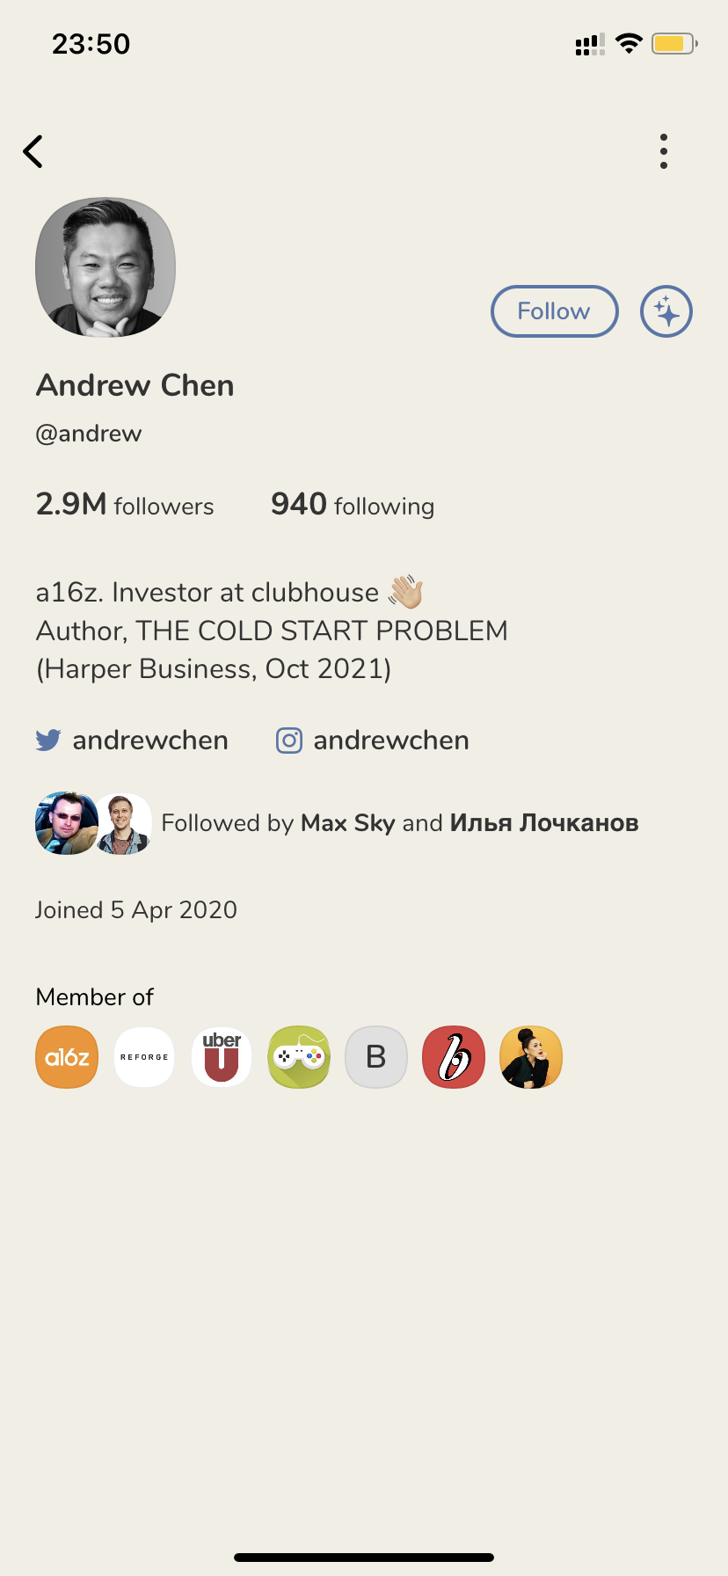The image size is (728, 1576).
Task: Open andrewchen Instagram link
Action: 373,741
